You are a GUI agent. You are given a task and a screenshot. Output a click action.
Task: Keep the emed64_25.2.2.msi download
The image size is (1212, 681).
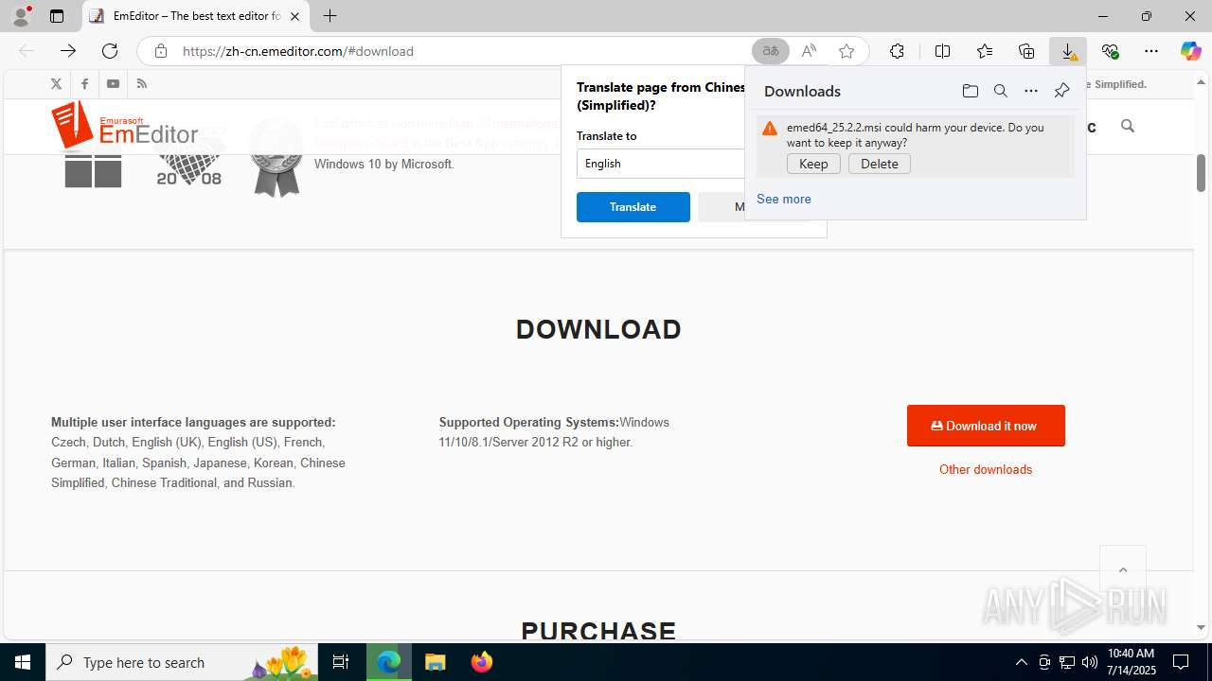pyautogui.click(x=813, y=164)
